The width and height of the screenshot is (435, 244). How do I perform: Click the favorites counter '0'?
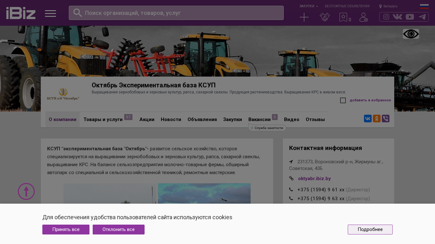[x=350, y=20]
